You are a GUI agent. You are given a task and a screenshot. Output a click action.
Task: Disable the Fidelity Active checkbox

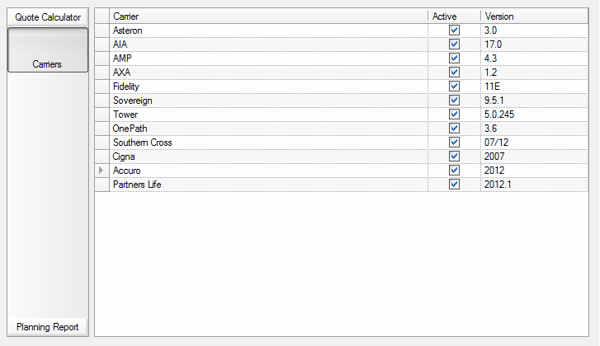(x=454, y=86)
